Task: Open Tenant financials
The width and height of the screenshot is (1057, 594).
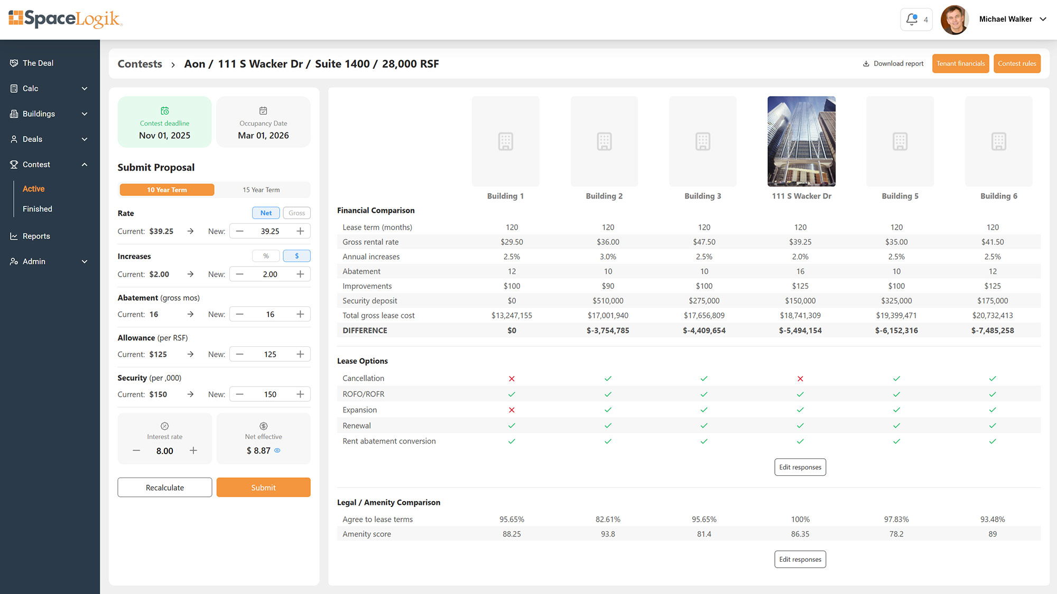Action: click(x=960, y=63)
